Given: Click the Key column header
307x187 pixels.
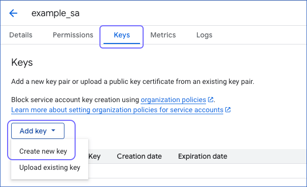Looking at the screenshot, I should (94, 156).
